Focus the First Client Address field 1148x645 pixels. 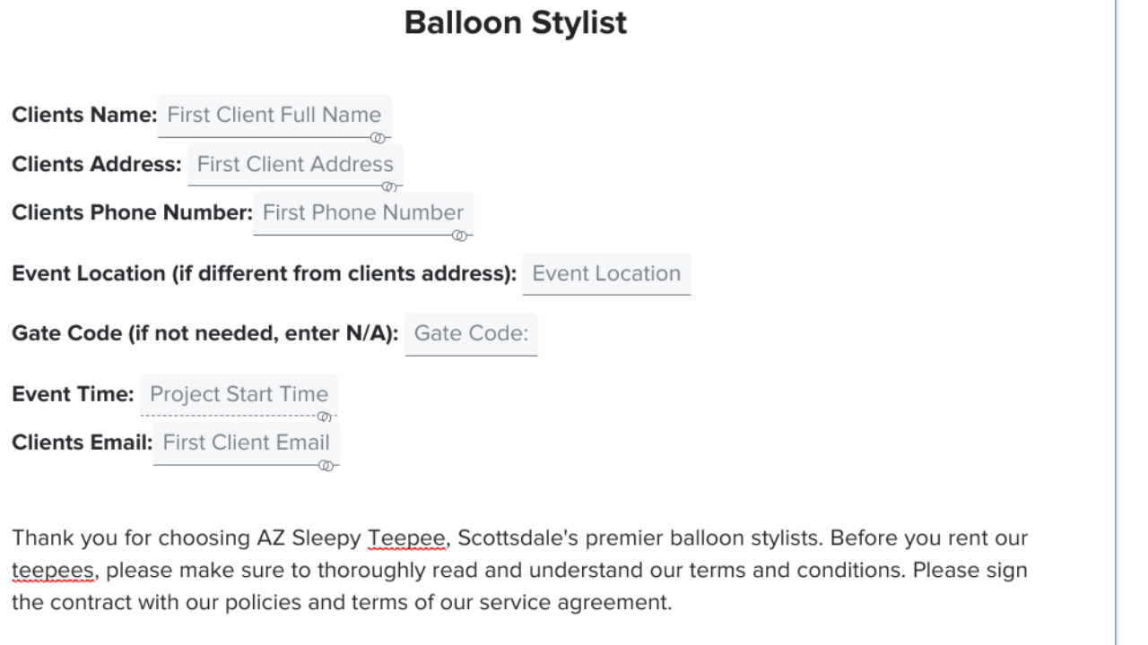pos(295,165)
